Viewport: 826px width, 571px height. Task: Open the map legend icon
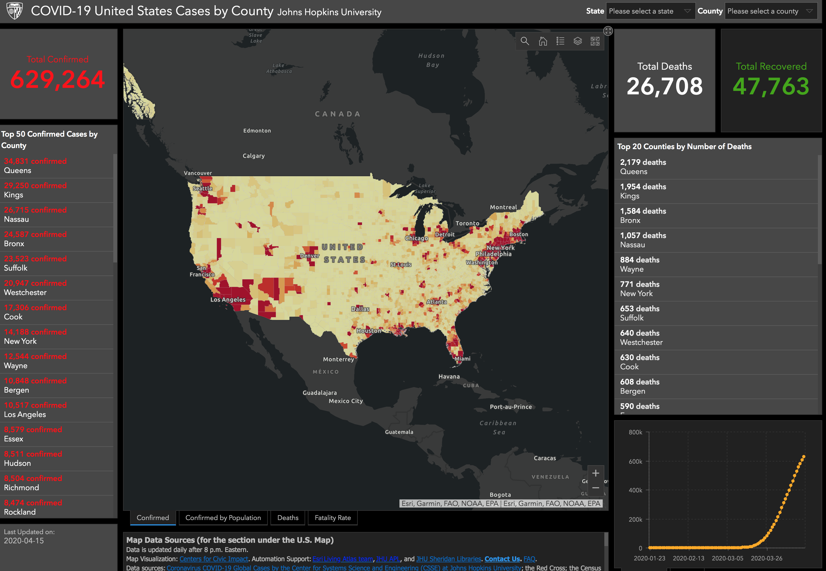point(560,41)
